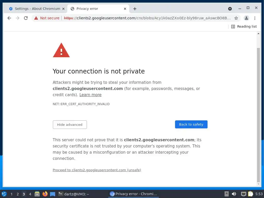Viewport: 264px width, 198px height.
Task: Click the volume speaker icon in tray
Action: click(x=234, y=194)
